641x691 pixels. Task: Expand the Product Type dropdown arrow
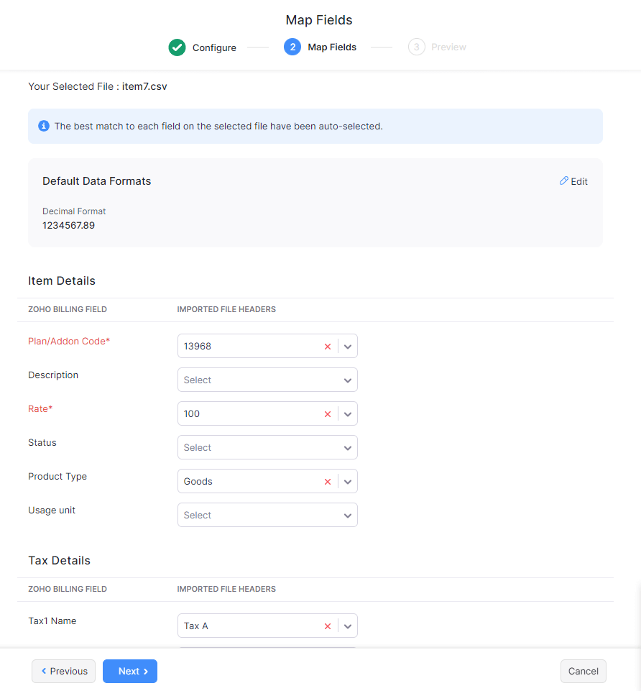coord(348,482)
